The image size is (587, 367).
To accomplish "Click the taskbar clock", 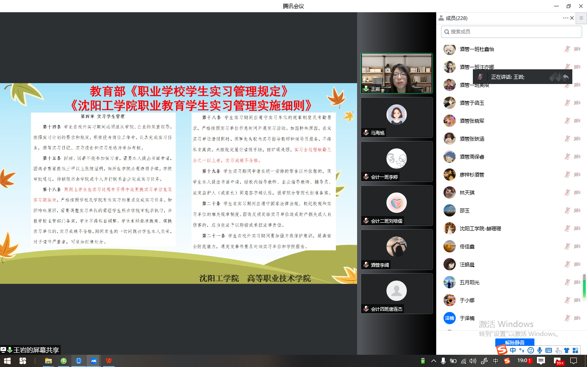I will coord(522,360).
